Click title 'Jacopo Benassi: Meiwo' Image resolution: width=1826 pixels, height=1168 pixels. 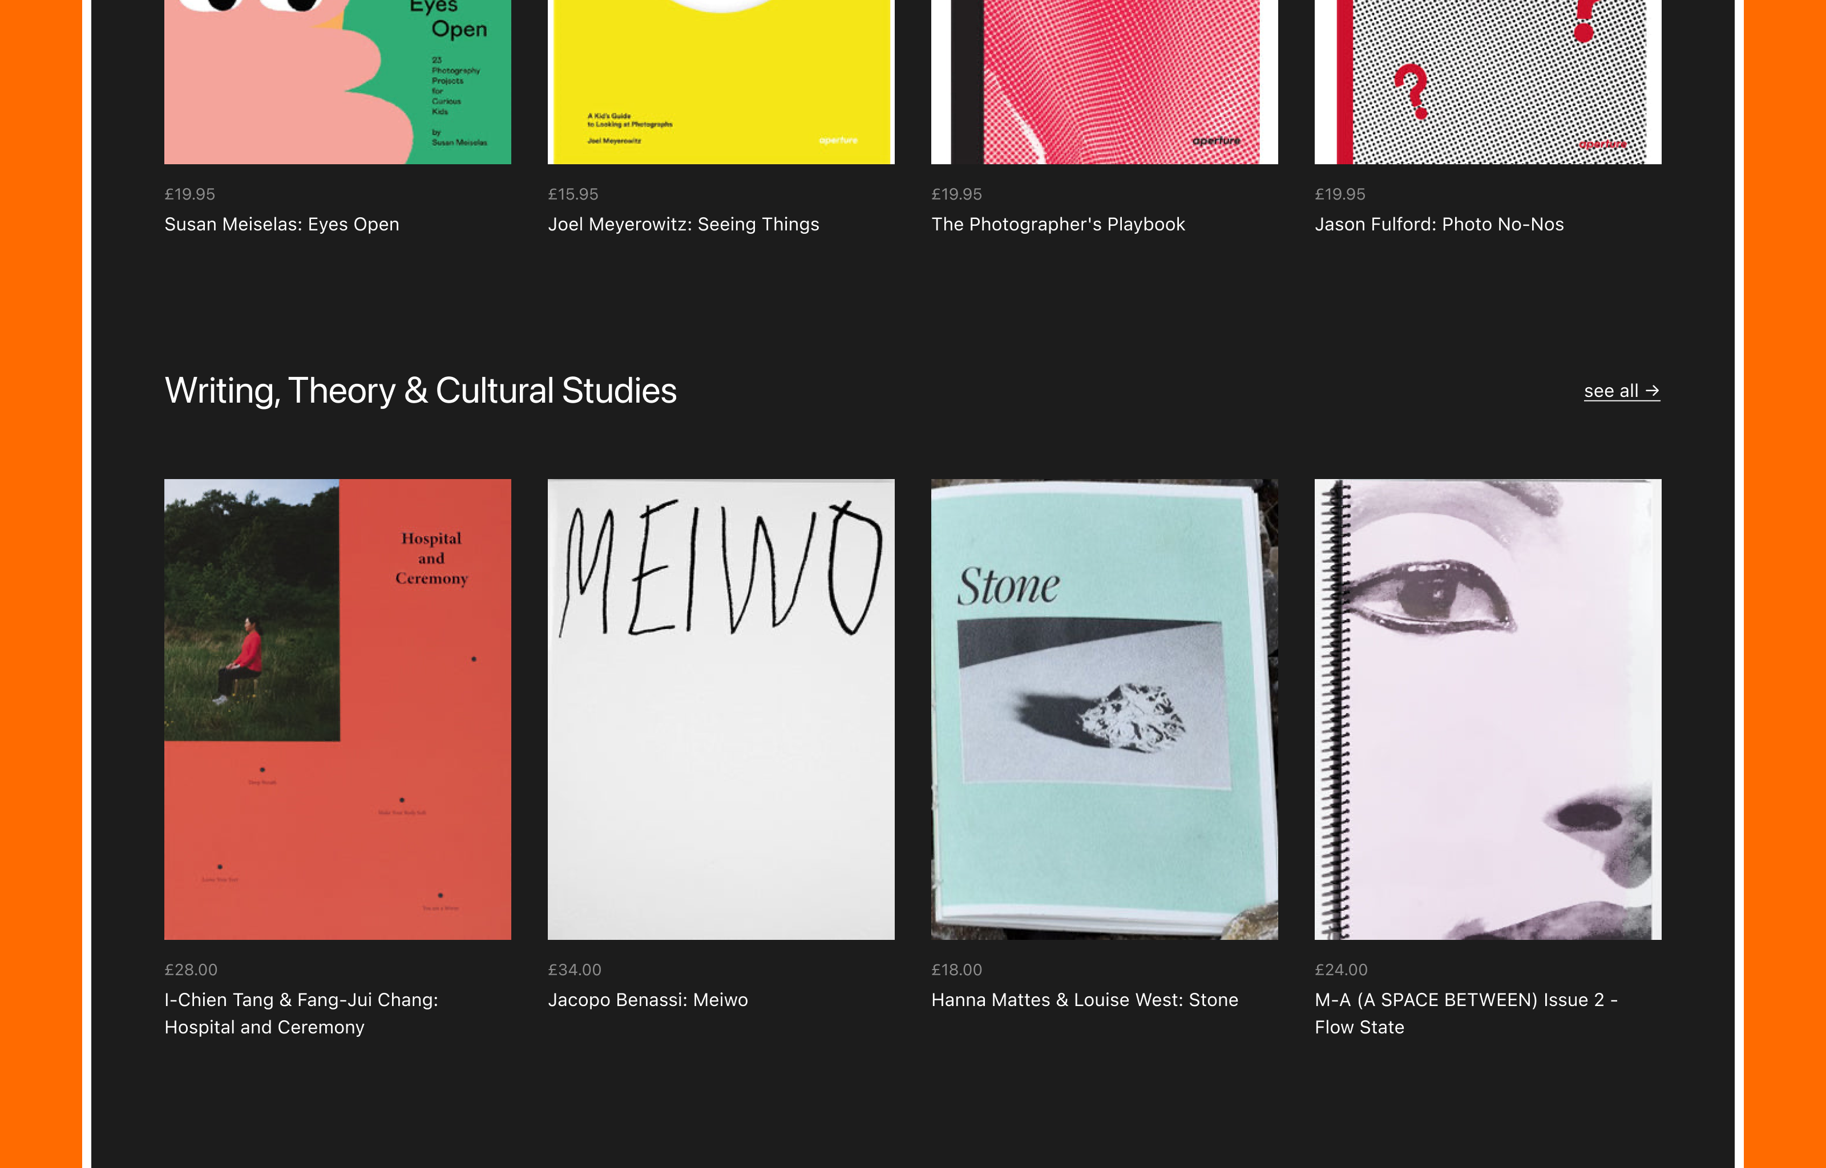pyautogui.click(x=647, y=1000)
